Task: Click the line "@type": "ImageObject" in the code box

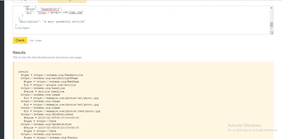Action: (44, 9)
